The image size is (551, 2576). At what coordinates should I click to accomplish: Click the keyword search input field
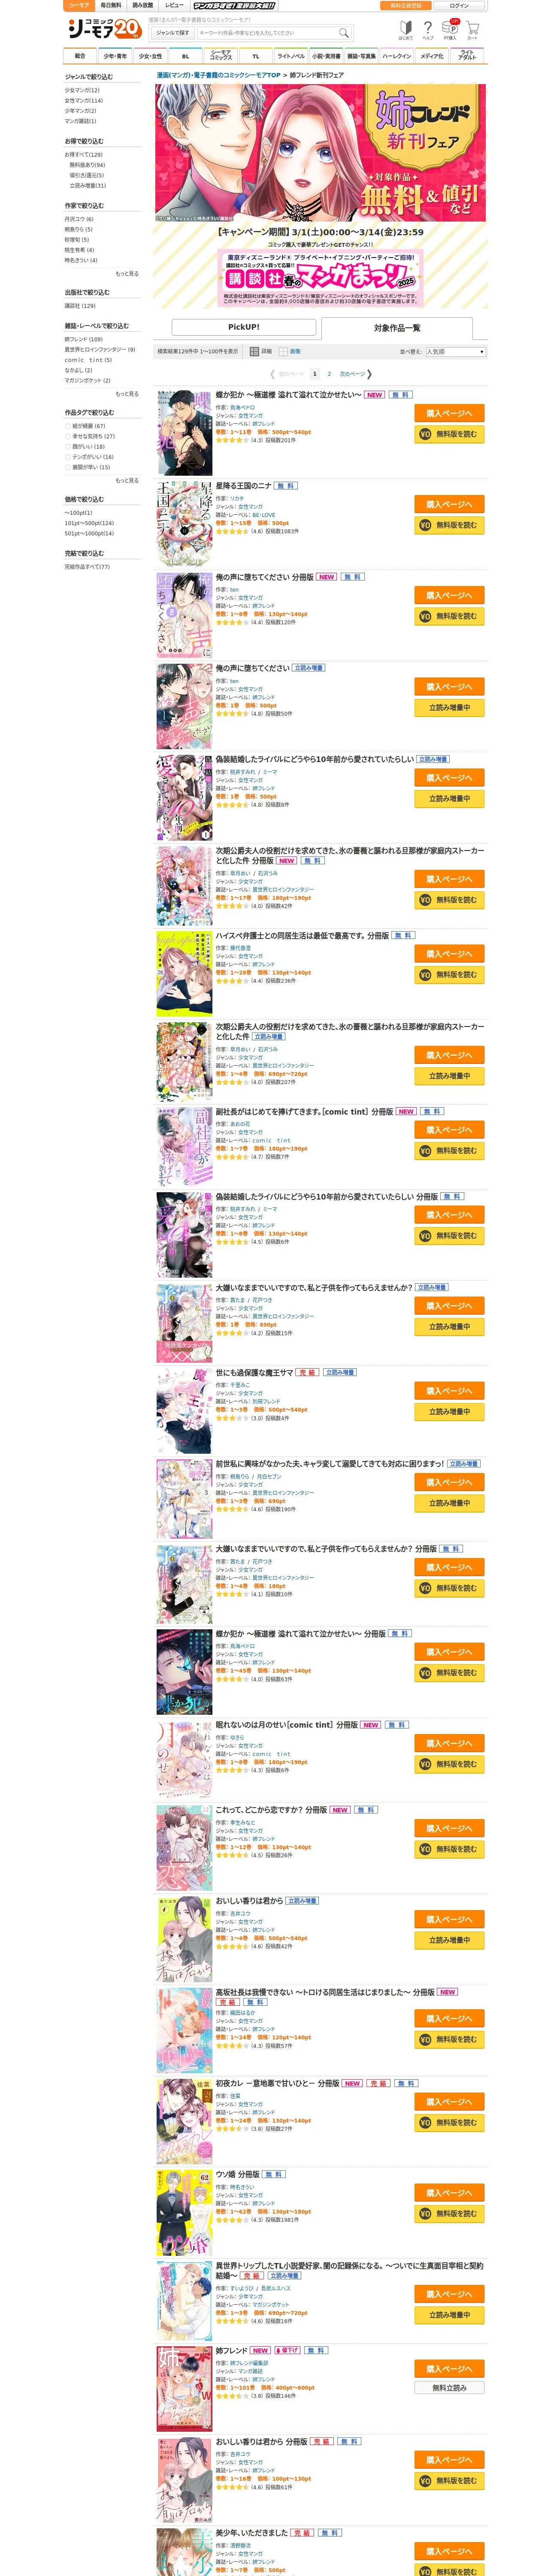pos(267,33)
